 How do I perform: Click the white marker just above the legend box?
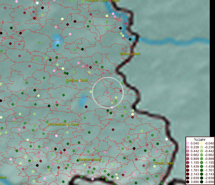tap(166, 139)
